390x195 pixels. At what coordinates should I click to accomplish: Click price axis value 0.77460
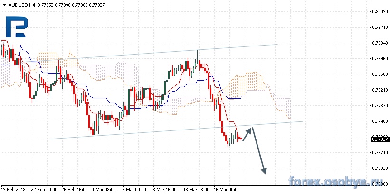click(380, 121)
